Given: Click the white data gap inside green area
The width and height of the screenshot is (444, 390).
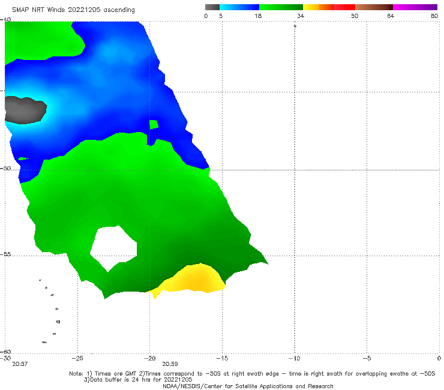Looking at the screenshot, I should pos(115,248).
